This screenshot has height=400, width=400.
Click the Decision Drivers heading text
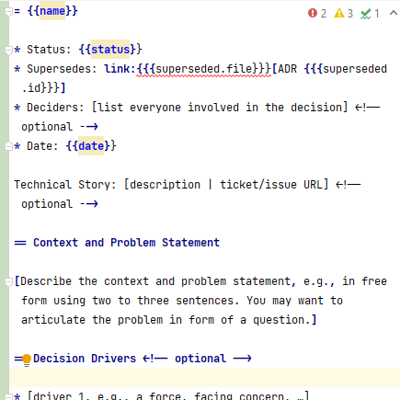[x=85, y=359]
